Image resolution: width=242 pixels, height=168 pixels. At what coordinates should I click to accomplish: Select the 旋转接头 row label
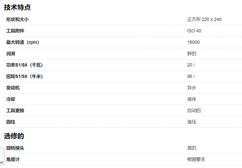coord(15,148)
